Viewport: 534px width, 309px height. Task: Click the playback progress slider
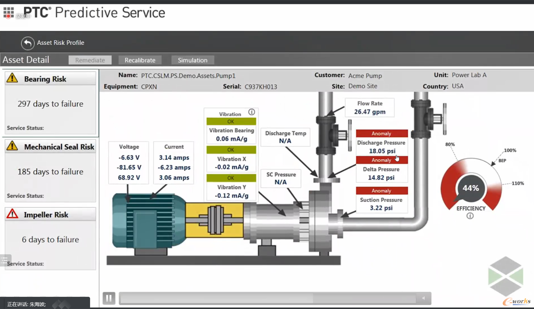click(268, 298)
